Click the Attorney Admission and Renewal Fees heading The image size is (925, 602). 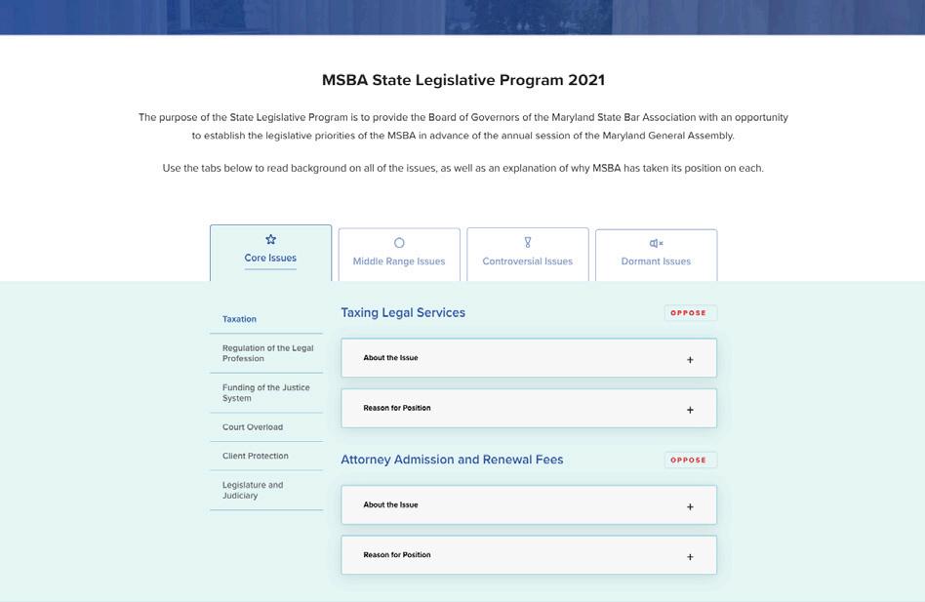click(x=452, y=460)
